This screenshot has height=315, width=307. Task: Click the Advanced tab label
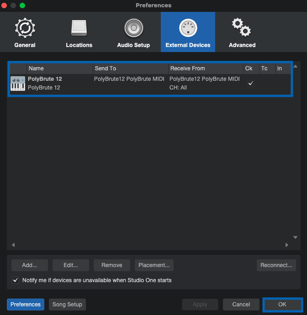pyautogui.click(x=242, y=45)
